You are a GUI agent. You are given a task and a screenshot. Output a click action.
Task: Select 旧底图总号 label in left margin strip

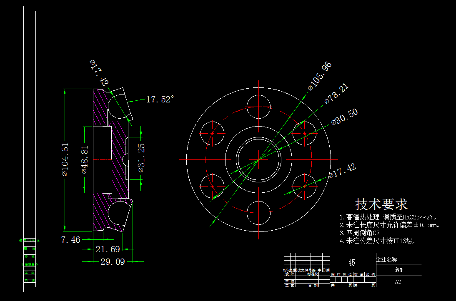29,265
